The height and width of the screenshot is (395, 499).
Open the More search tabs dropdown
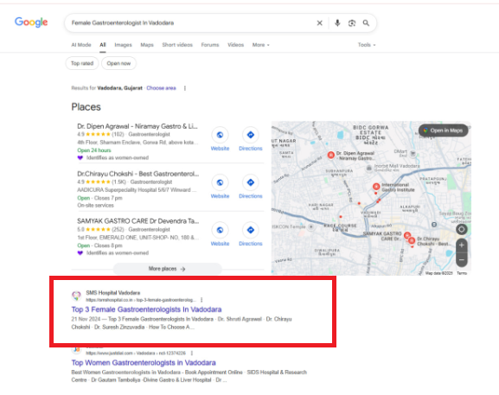pyautogui.click(x=260, y=45)
